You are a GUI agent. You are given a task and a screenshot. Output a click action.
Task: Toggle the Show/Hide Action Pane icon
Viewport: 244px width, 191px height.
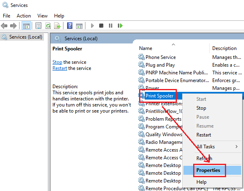[x=79, y=26]
